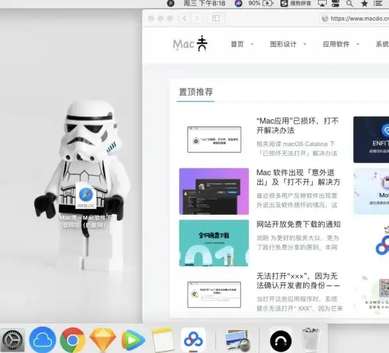Open Preview app in the Dock
Screen dimensions: 389x353
click(238, 340)
